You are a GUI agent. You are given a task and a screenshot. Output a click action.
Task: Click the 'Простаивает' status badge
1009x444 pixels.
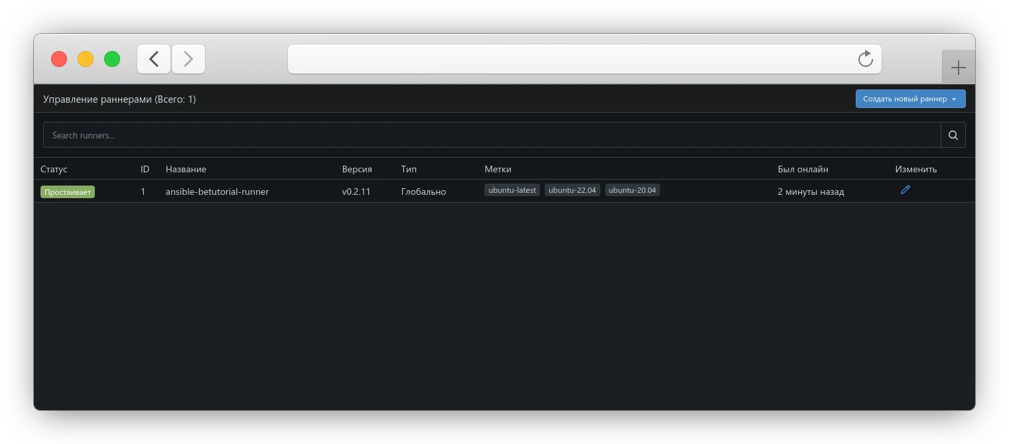point(68,192)
